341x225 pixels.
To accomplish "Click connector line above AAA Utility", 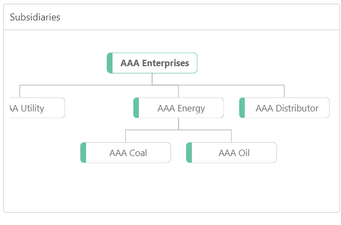I will pyautogui.click(x=20, y=91).
